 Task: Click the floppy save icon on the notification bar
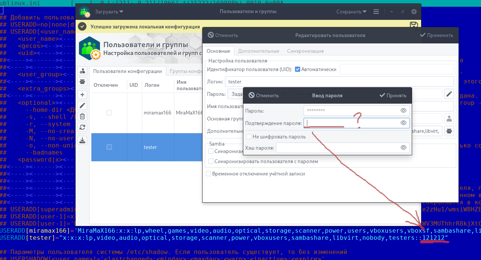tap(414, 26)
